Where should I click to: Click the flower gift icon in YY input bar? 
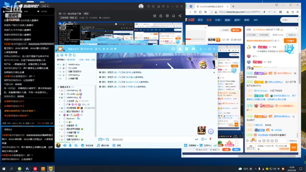pos(210,139)
